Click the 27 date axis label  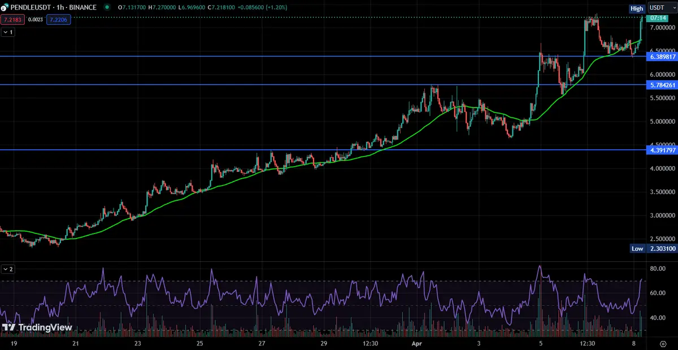click(x=262, y=343)
